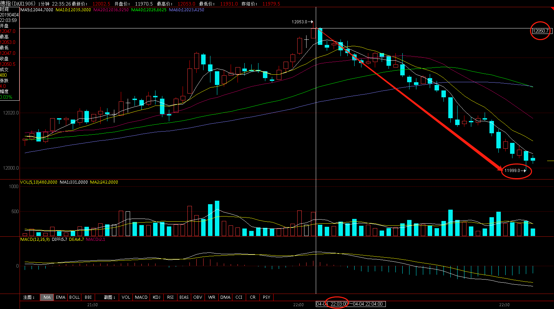Choose the WR indicator tab
The width and height of the screenshot is (554, 309).
[x=212, y=297]
